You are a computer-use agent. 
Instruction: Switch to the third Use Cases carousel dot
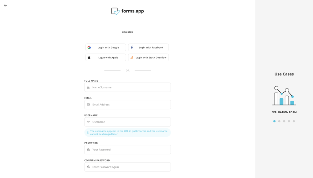284,121
